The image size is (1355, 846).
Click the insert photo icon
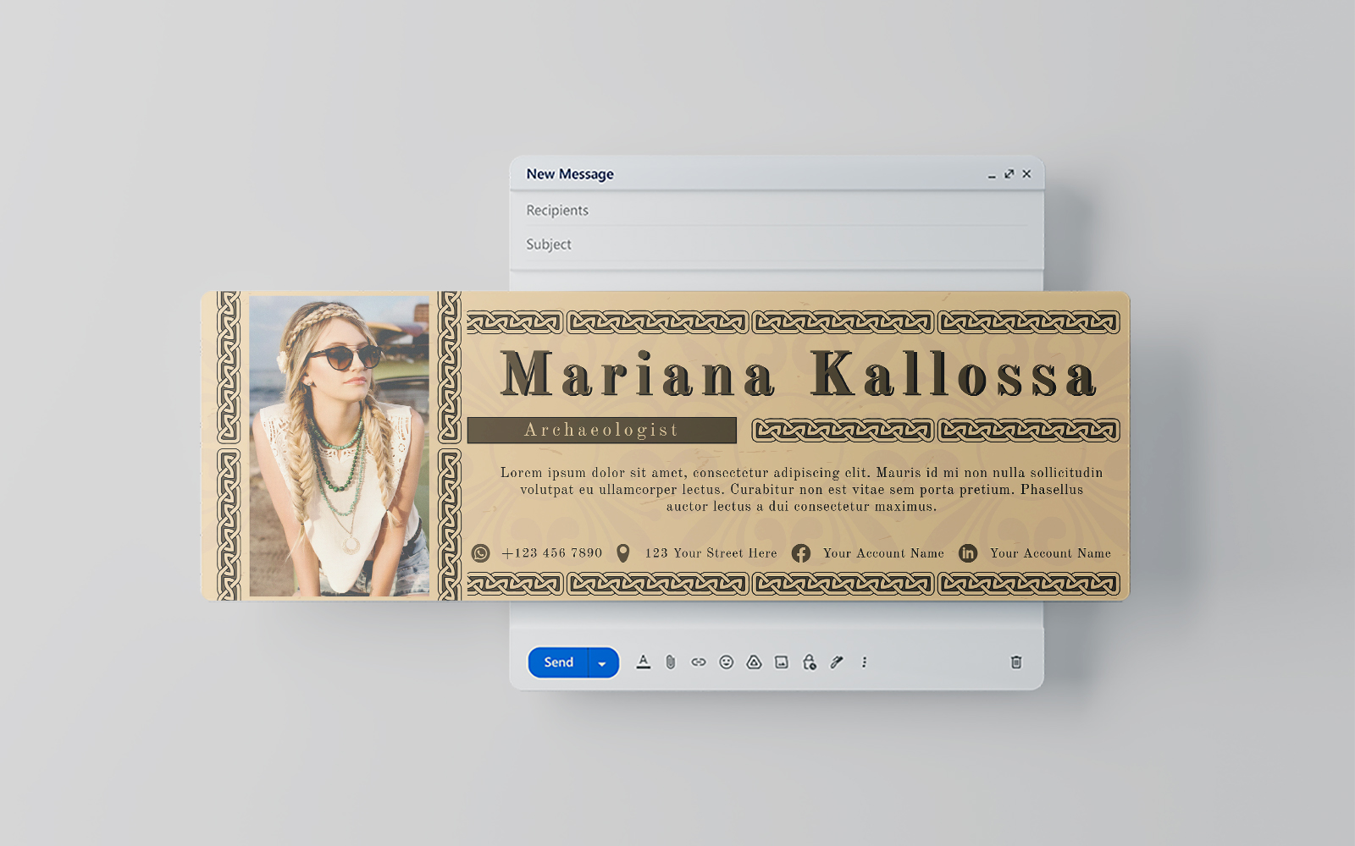(782, 662)
